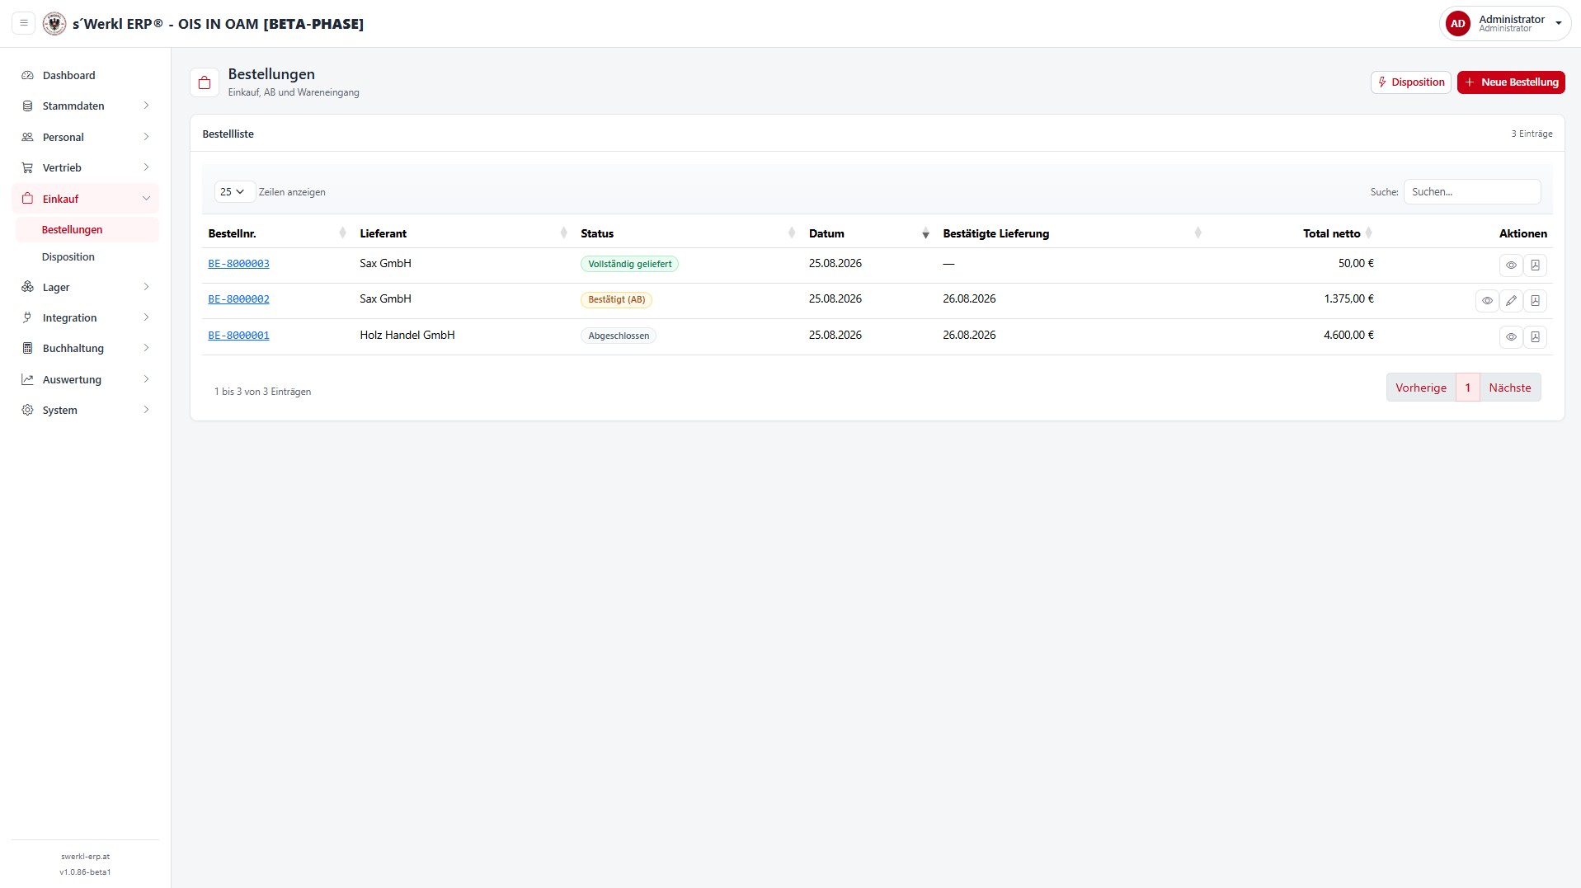
Task: Sort table by Status column
Action: point(688,233)
